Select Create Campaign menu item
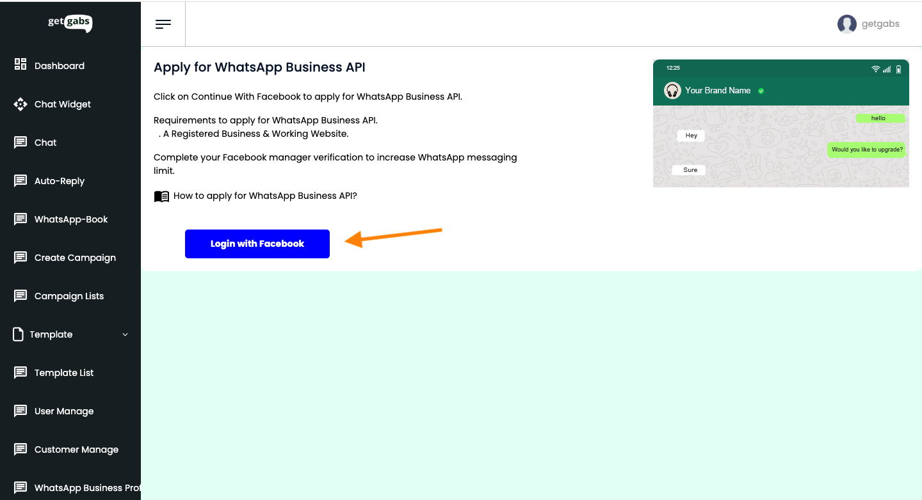The image size is (922, 500). pos(75,258)
